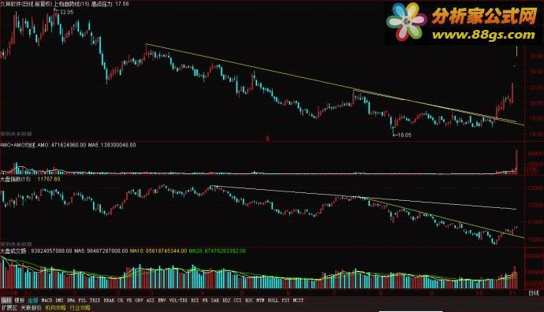544x312 pixels.
Task: Click the small red marker on price time axis
Action: click(x=267, y=139)
